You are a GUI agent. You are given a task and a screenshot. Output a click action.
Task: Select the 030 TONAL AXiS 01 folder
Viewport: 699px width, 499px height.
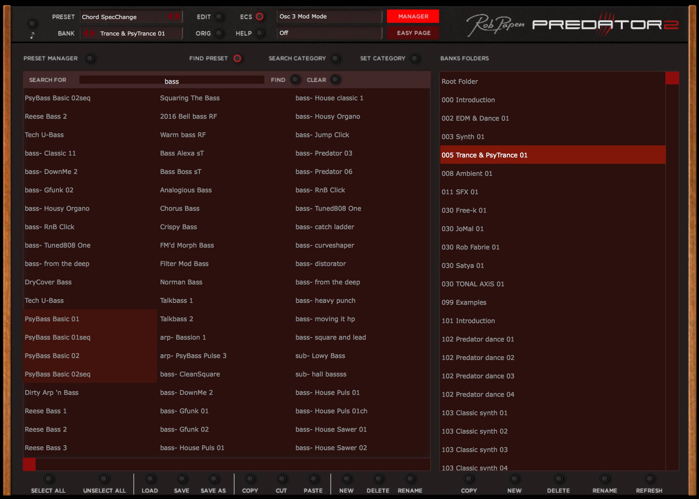click(x=553, y=284)
